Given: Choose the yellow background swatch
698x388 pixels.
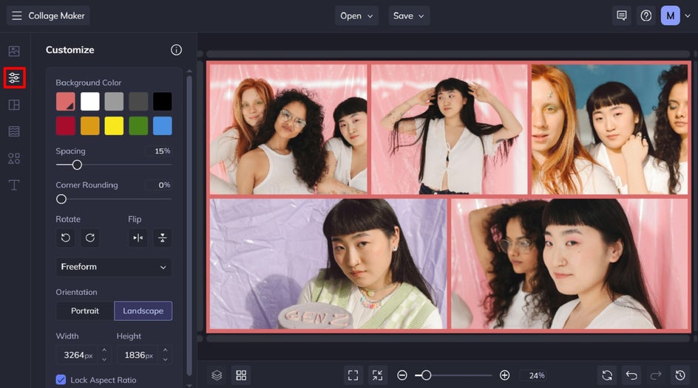Looking at the screenshot, I should tap(114, 125).
